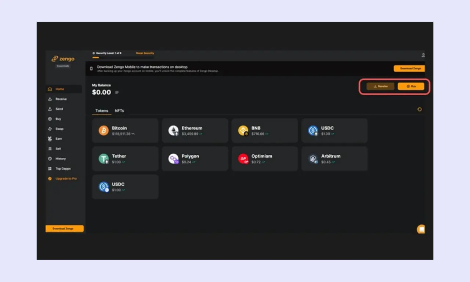Click the $0.00 balance amount
This screenshot has height=282, width=470.
point(101,92)
